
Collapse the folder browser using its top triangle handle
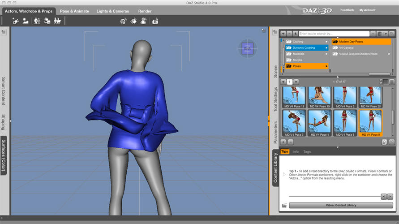coord(338,38)
